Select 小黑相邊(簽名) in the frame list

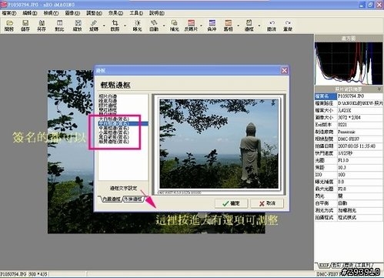(x=114, y=132)
